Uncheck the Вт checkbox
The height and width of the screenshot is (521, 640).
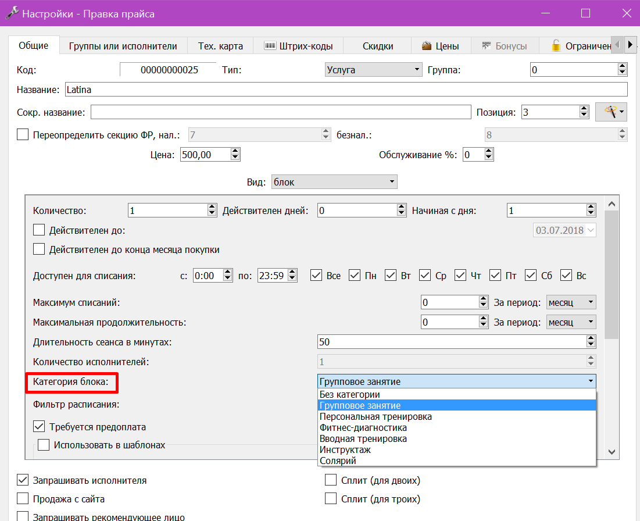(391, 275)
